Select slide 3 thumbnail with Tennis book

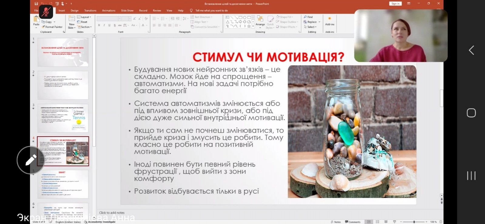tap(63, 118)
